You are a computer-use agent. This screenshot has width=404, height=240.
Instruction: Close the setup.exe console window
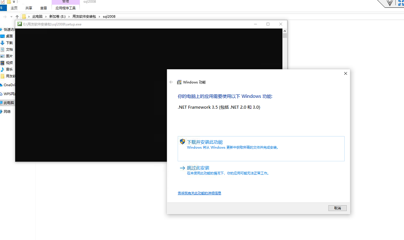coord(281,24)
